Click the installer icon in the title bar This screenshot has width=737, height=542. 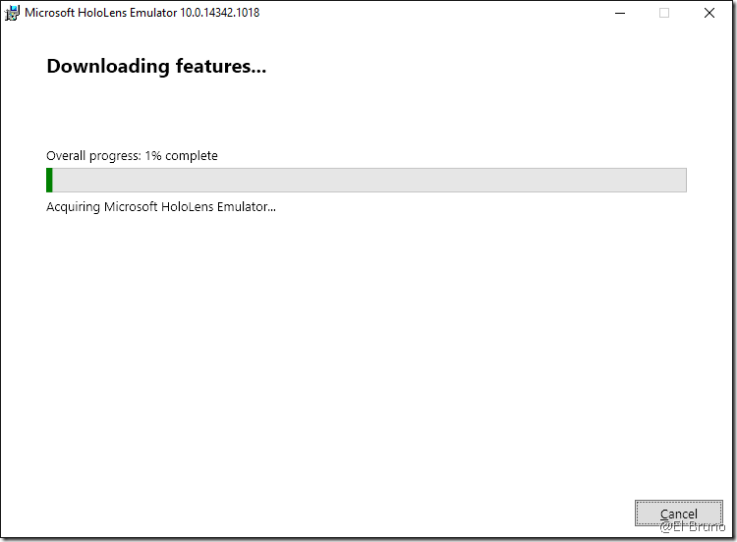[13, 14]
